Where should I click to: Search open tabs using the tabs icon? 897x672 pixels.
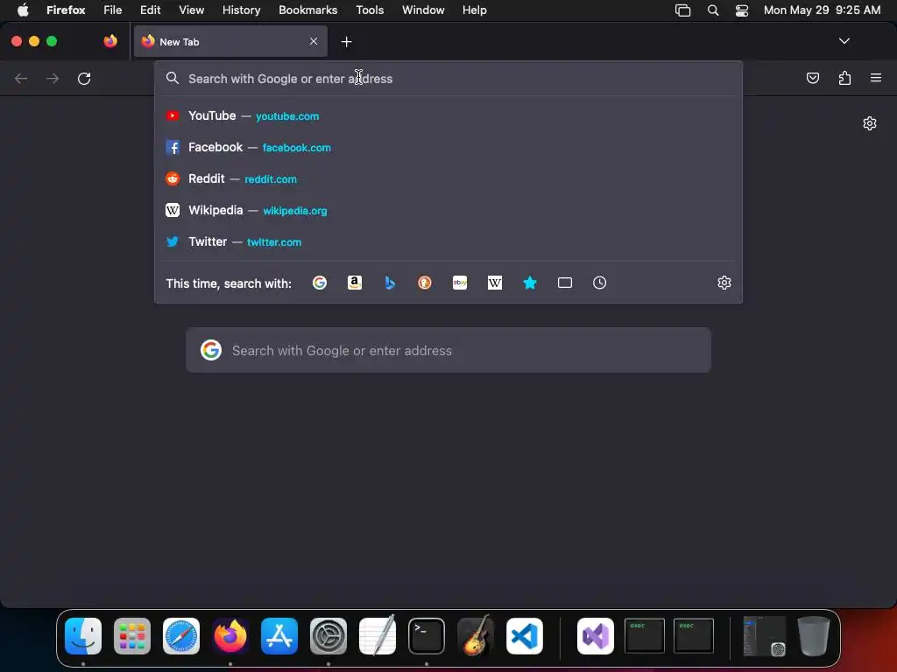tap(565, 283)
